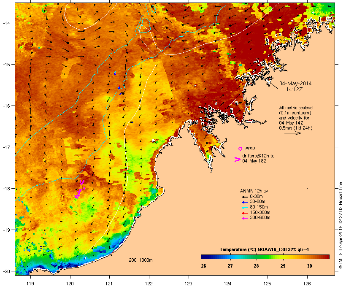The image size is (346, 287).
Task: Click the '300-600m' depth label
Action: click(x=260, y=218)
